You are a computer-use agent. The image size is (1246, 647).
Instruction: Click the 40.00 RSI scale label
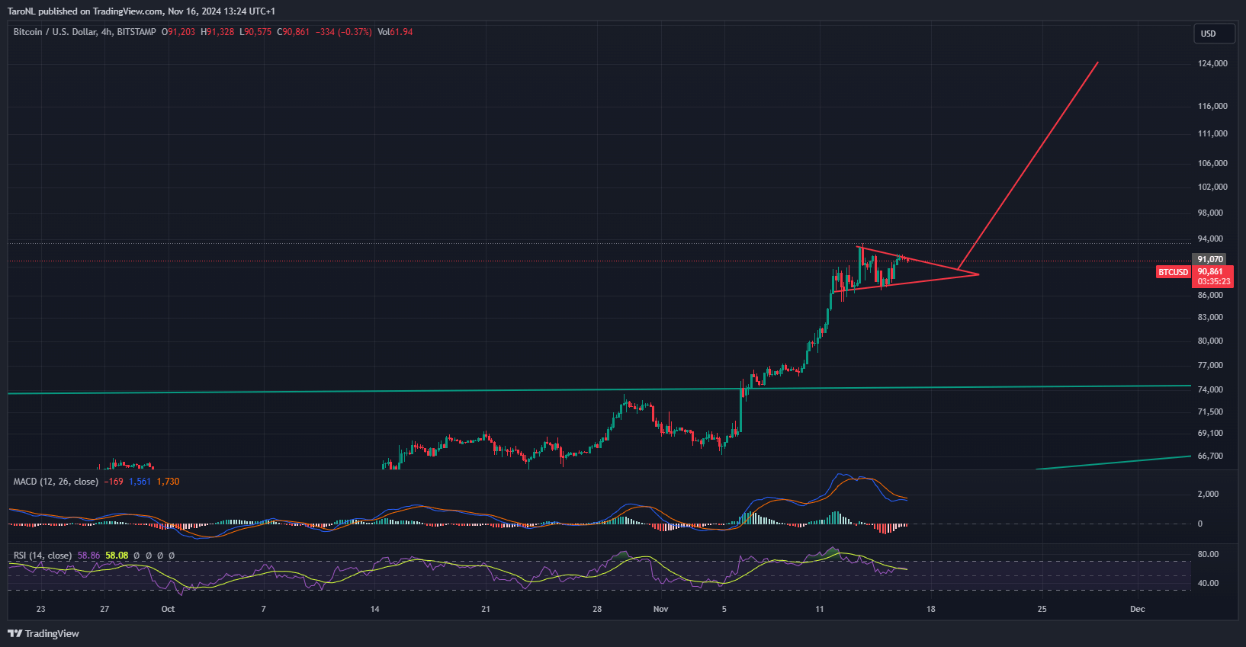click(x=1208, y=583)
